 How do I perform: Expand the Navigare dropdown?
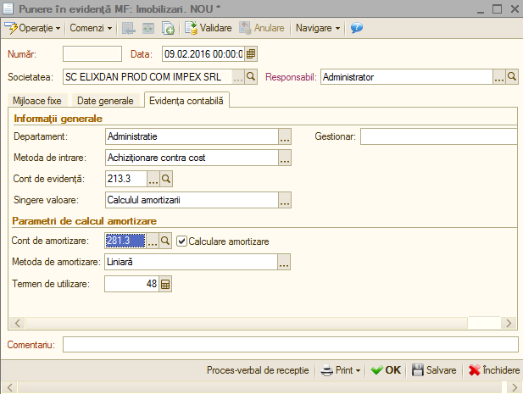tap(318, 28)
